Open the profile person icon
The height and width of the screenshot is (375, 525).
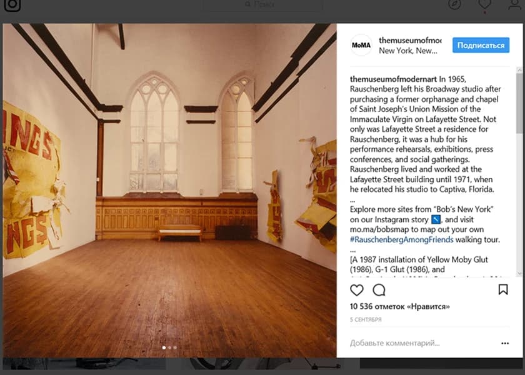514,4
